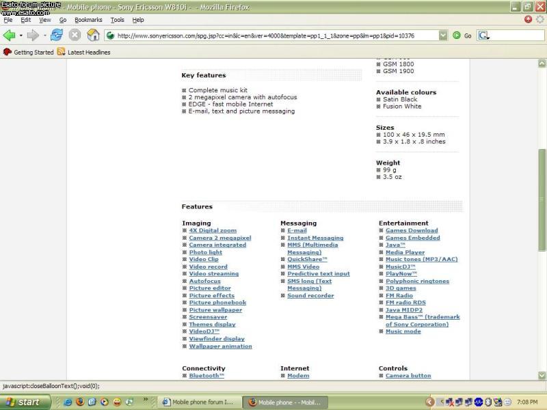The image size is (547, 410).
Task: Click the 7:08 PM system clock
Action: tap(526, 402)
